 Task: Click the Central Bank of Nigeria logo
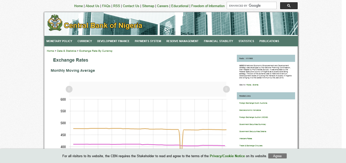pos(55,23)
